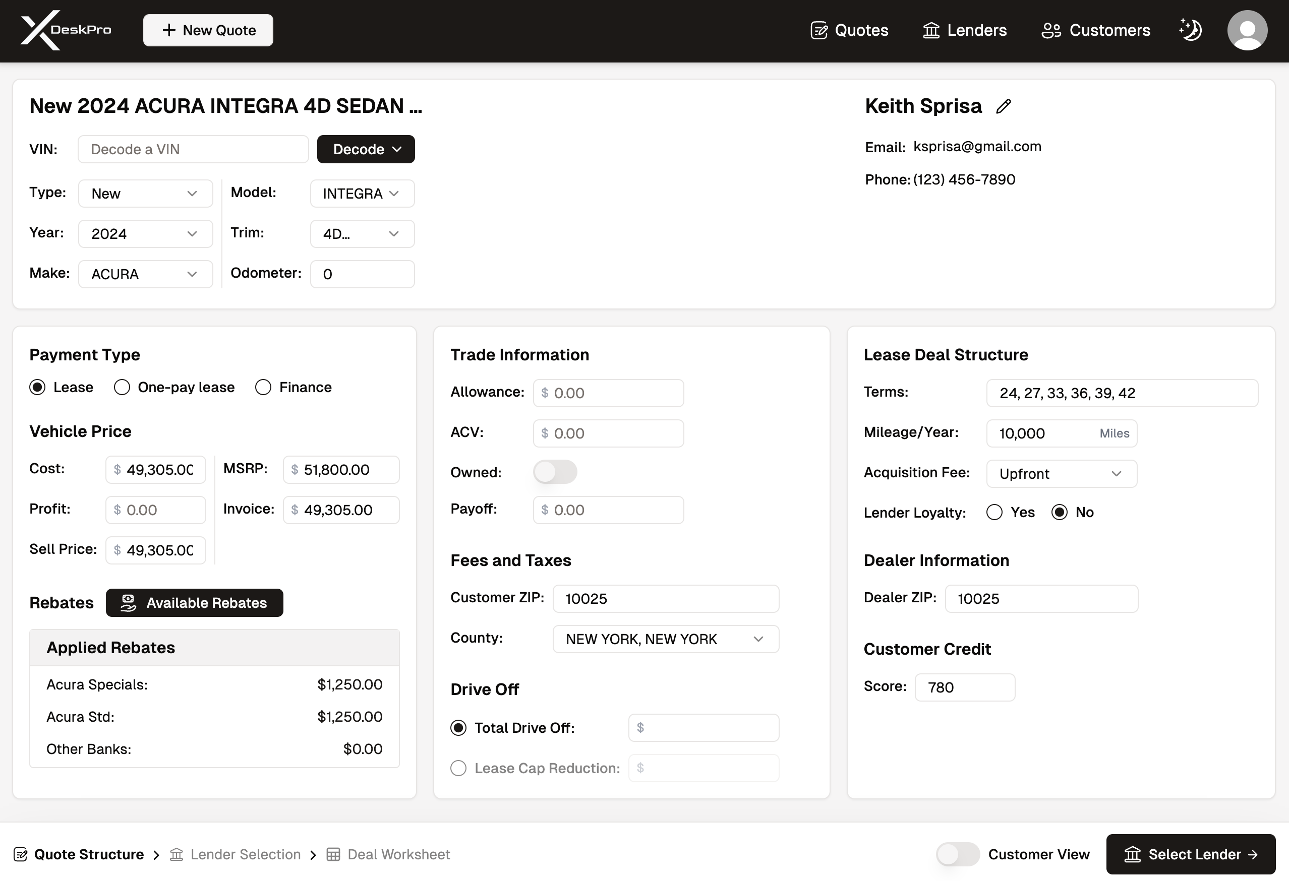Click the Invoice field
This screenshot has height=881, width=1289.
pos(341,510)
